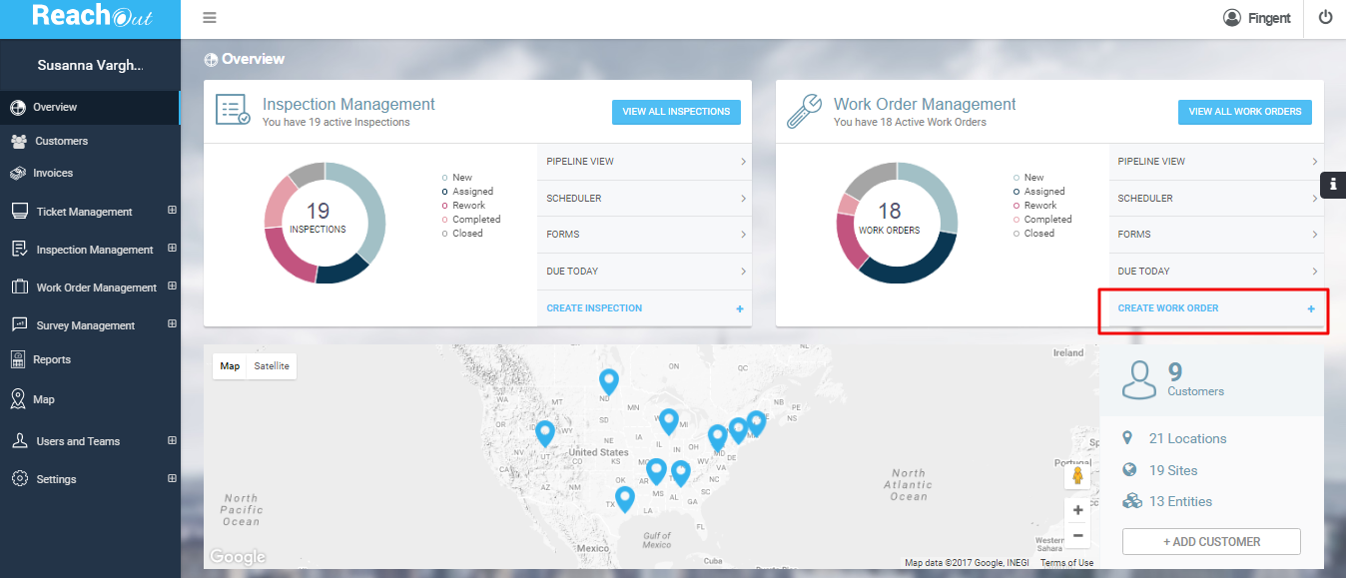The width and height of the screenshot is (1346, 578).
Task: Click View All Work Orders button
Action: [1245, 112]
